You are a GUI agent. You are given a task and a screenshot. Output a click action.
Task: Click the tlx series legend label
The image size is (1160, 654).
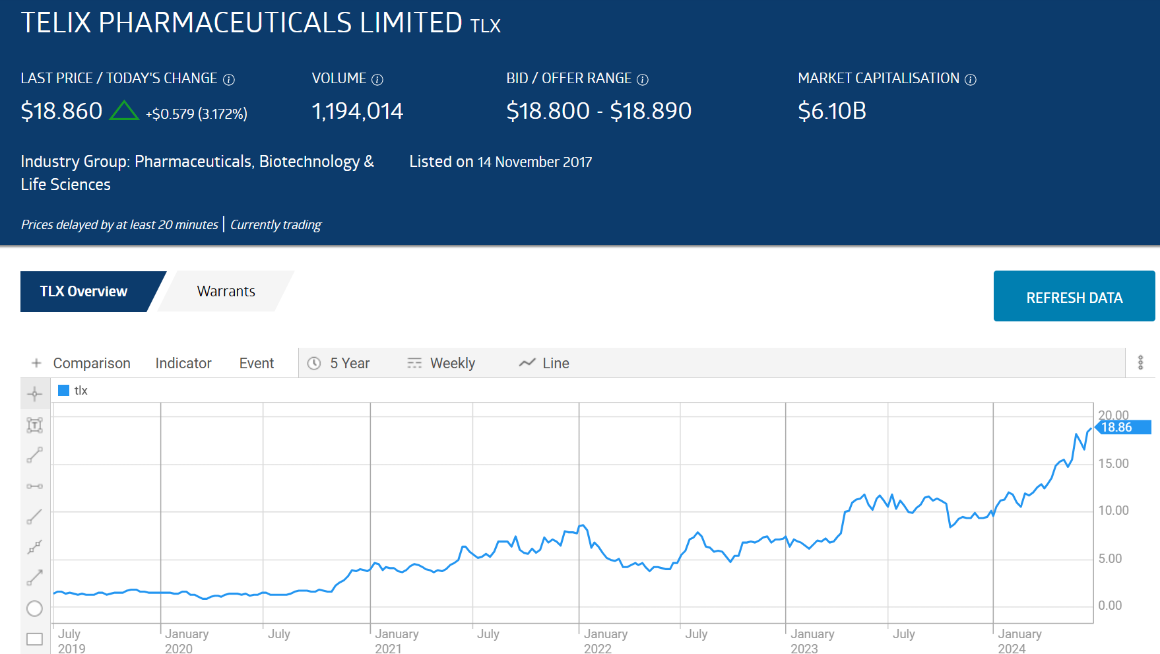point(81,391)
